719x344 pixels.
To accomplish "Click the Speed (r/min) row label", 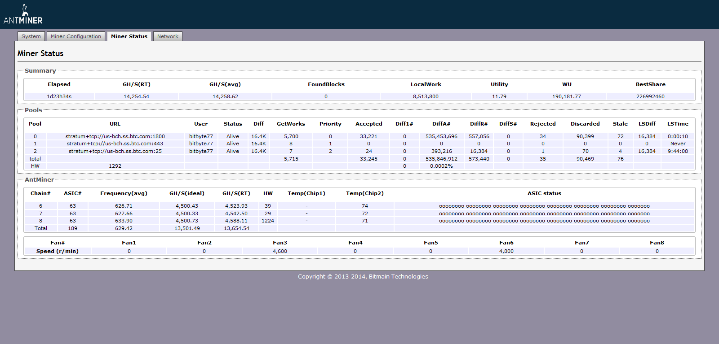I will pos(57,251).
